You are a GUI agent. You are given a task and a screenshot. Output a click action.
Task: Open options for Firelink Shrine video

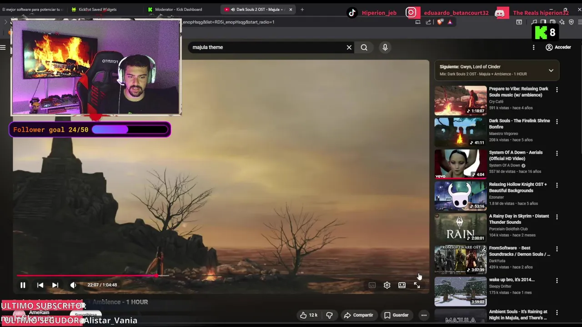point(557,122)
